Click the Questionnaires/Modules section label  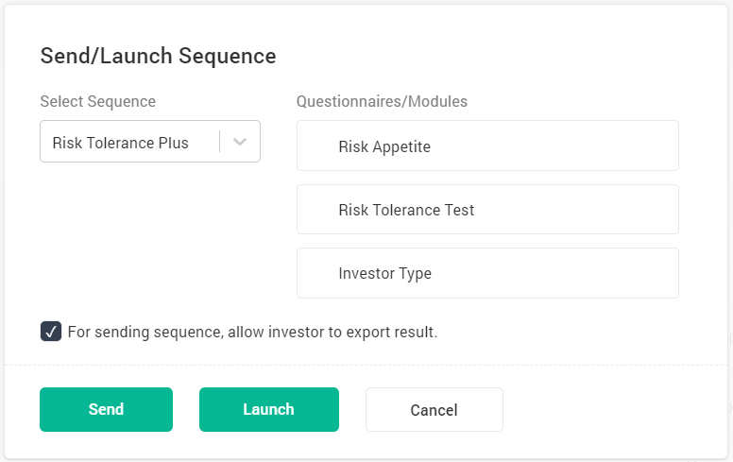pyautogui.click(x=382, y=101)
